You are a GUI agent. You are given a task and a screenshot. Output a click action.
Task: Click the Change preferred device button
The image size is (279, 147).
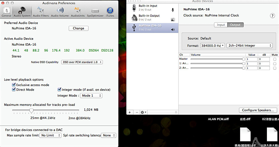click(x=79, y=28)
